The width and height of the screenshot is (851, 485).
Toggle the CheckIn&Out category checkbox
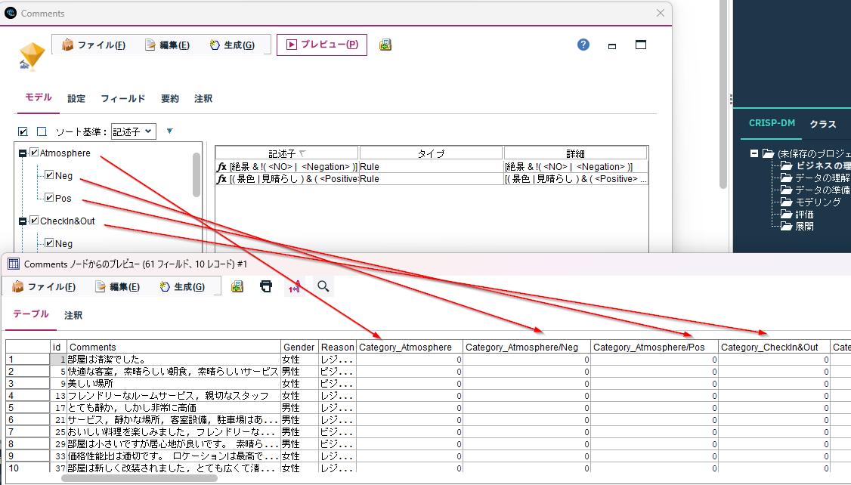(x=34, y=221)
